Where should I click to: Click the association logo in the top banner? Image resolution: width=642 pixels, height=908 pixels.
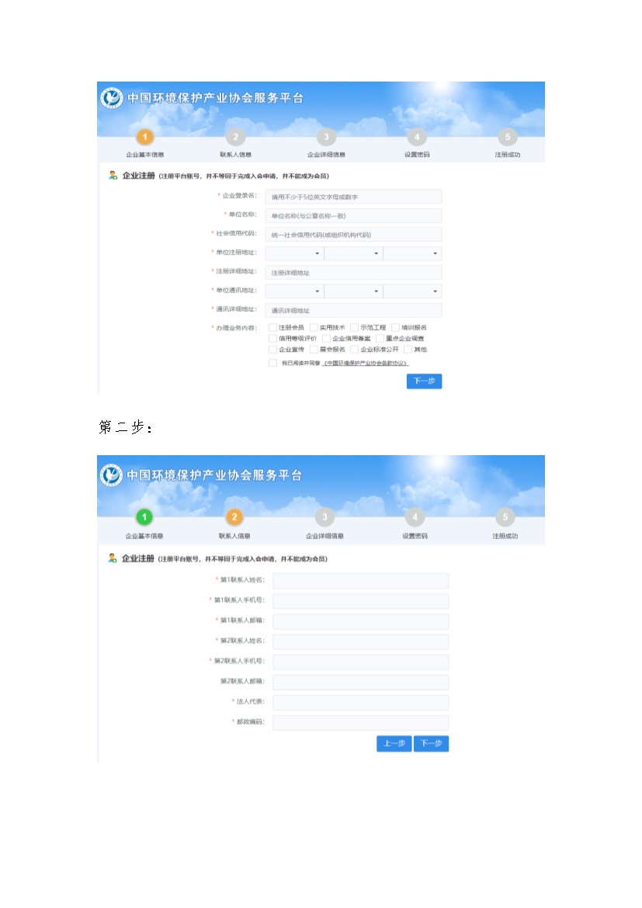112,99
